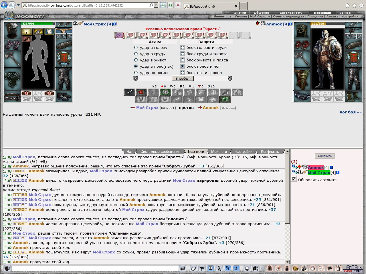Open the back-history dropdown arrow
The width and height of the screenshot is (366, 274).
[19, 5]
